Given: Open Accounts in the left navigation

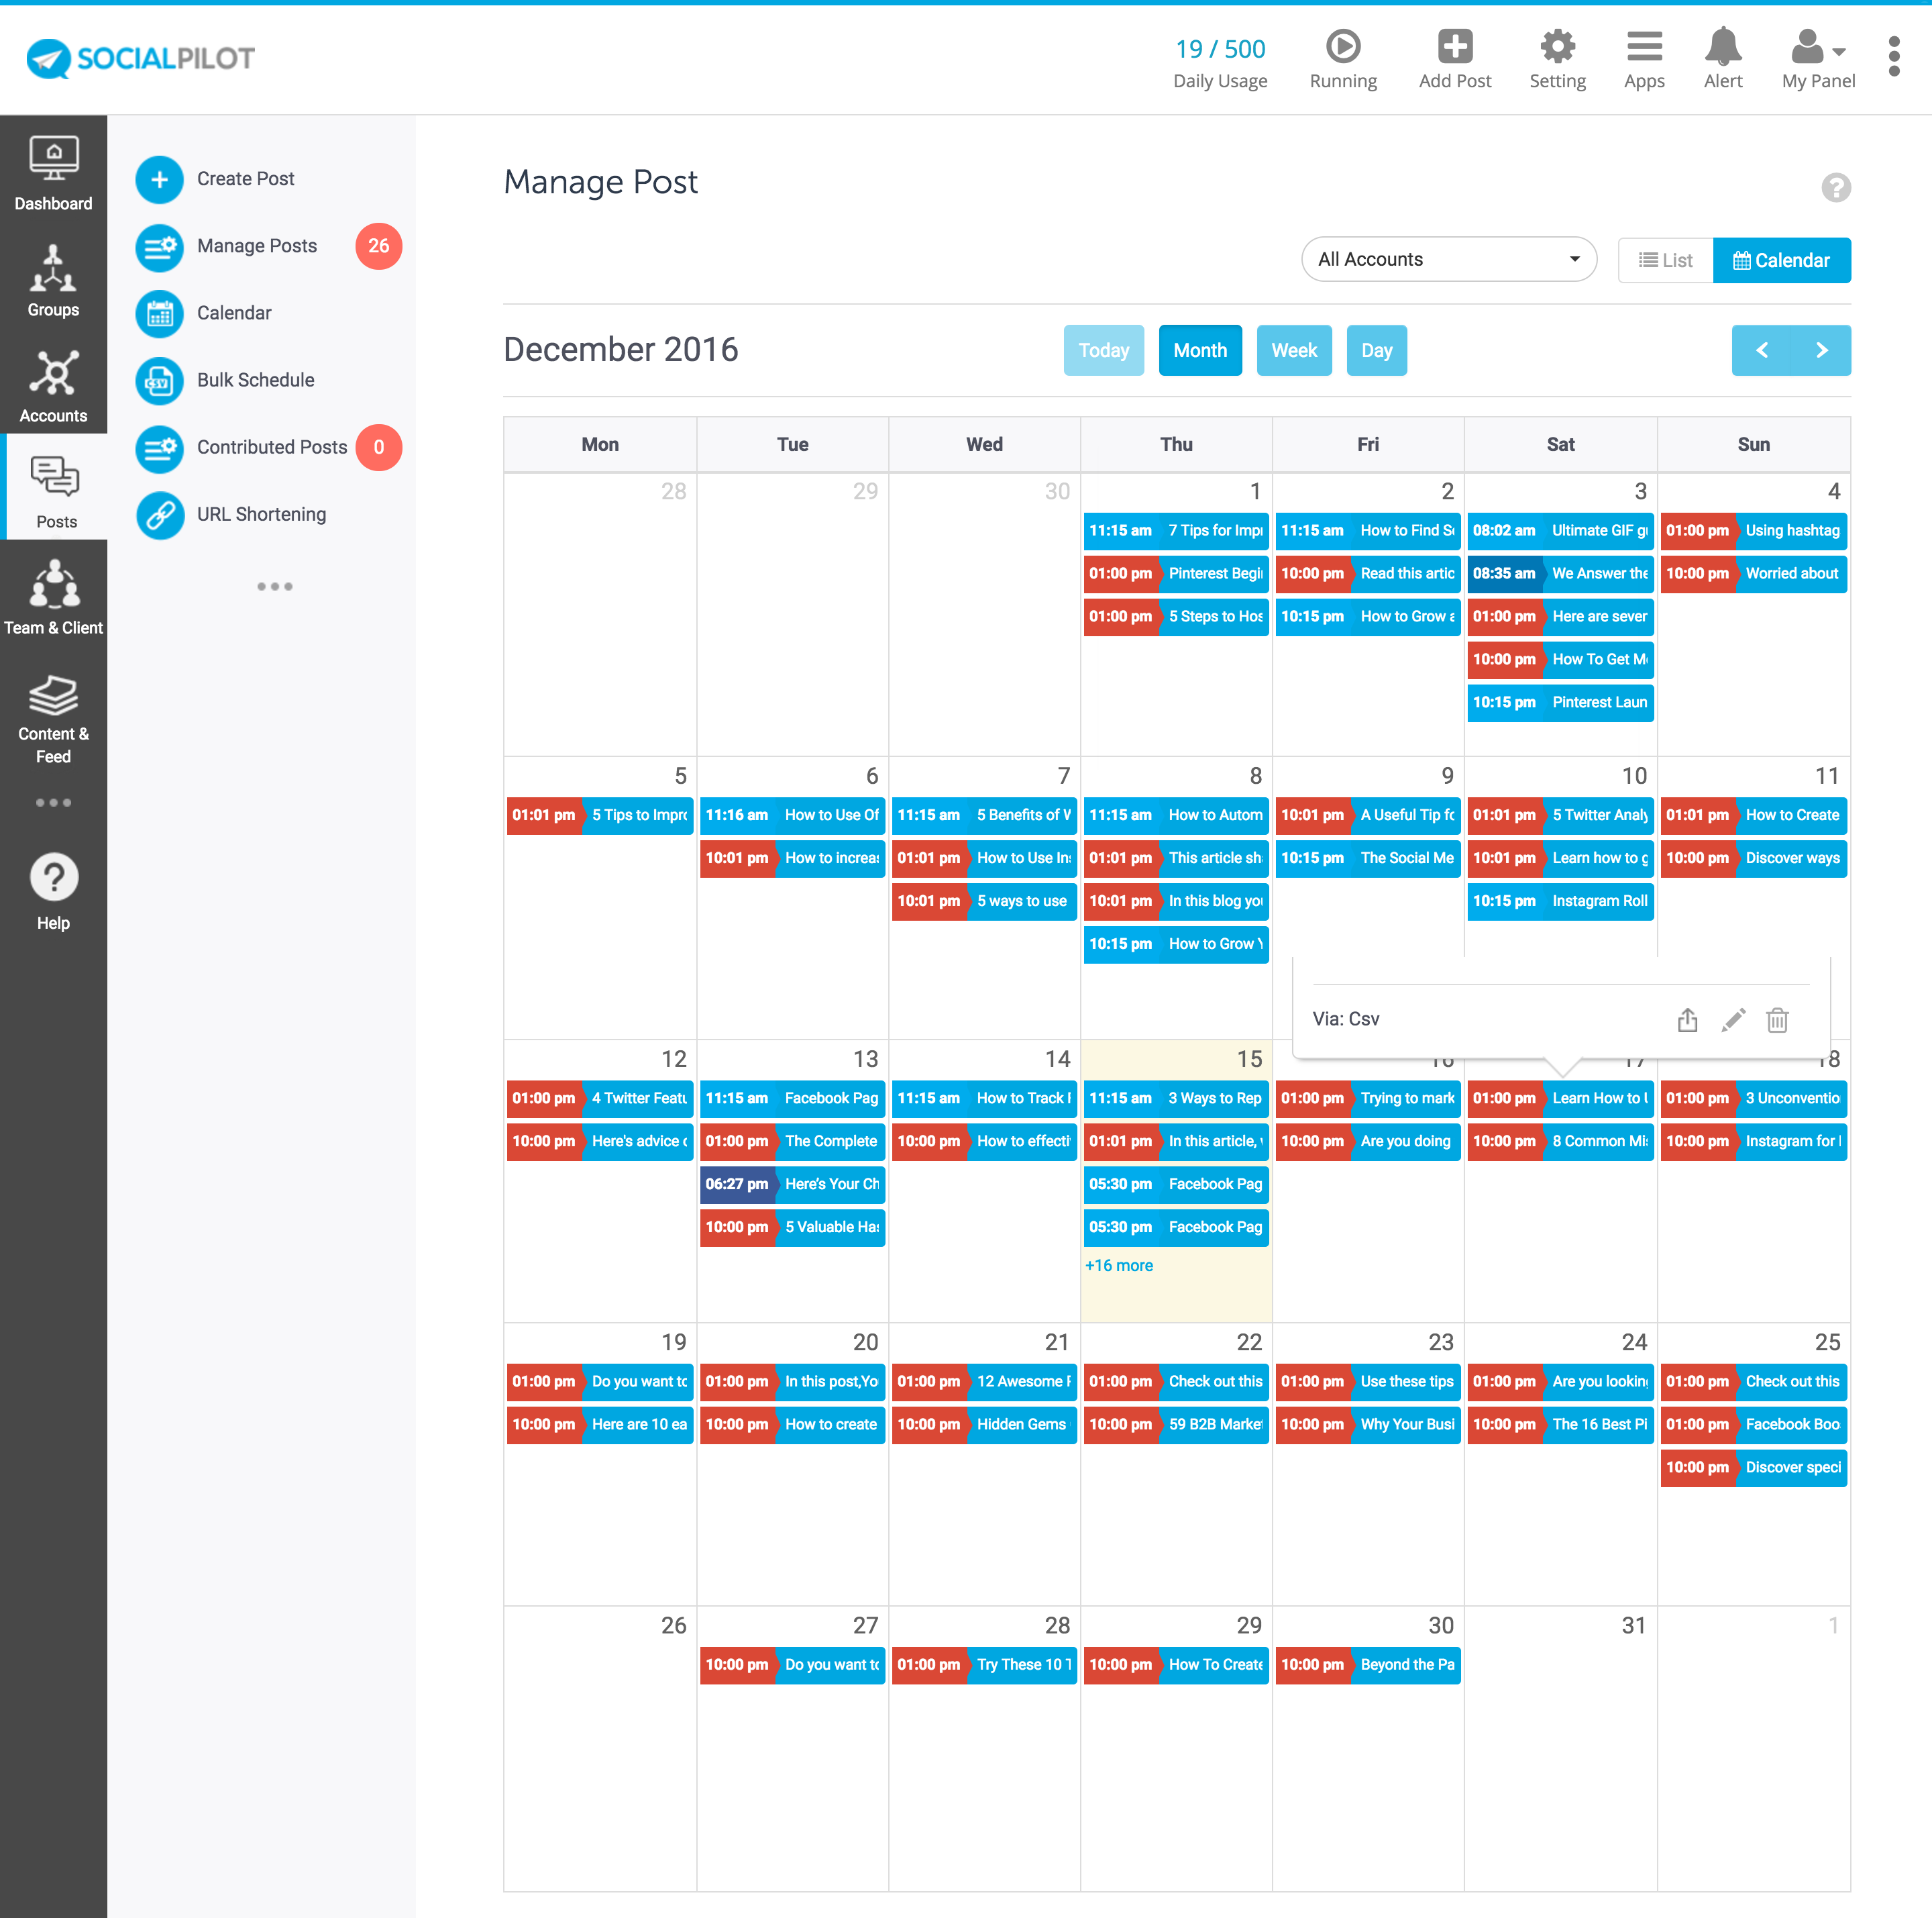Looking at the screenshot, I should coord(53,385).
